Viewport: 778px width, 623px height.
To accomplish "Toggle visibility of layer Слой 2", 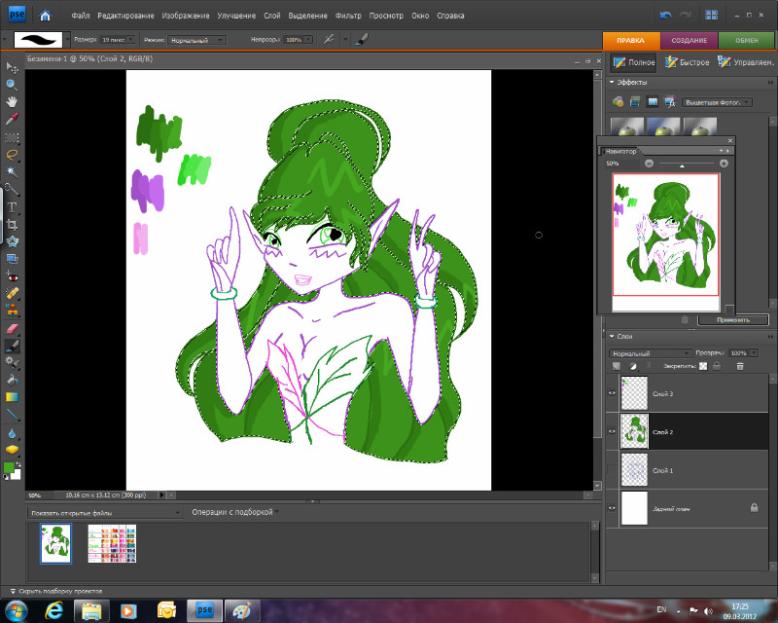I will (613, 431).
